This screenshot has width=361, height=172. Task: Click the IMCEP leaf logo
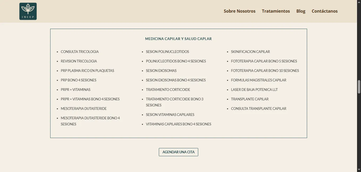(x=28, y=11)
